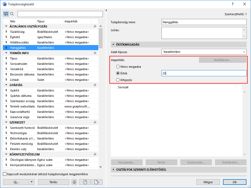The width and height of the screenshot is (251, 188).
Task: Grab reorder handle of Ökológiai lábnyom row
Action: 6,160
